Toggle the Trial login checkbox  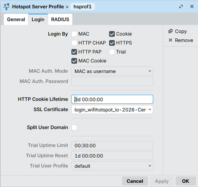[112, 52]
